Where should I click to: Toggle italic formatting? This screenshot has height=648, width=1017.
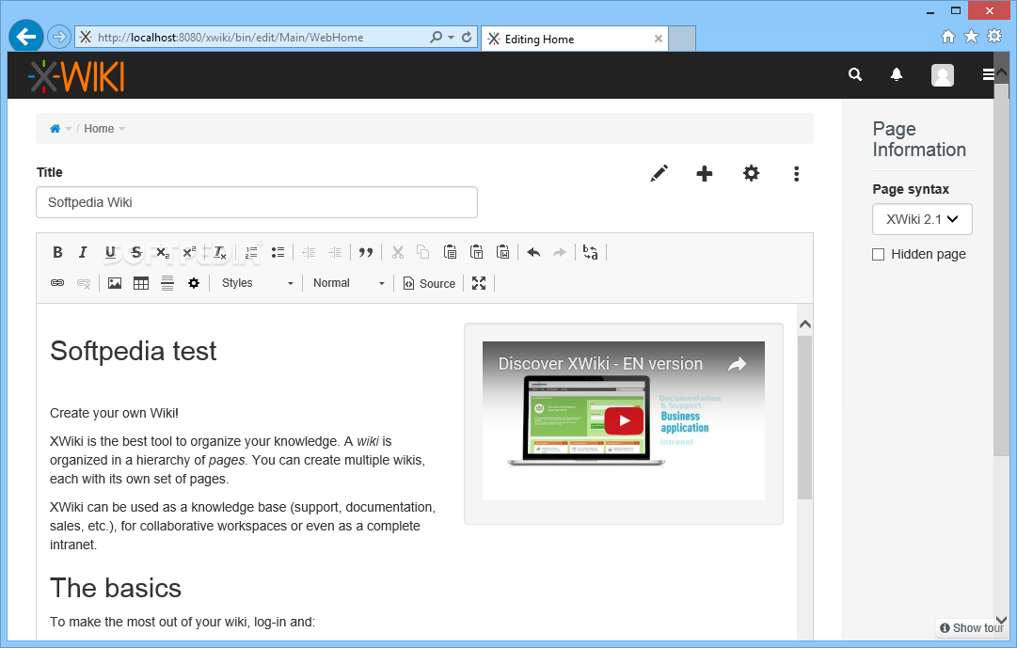pyautogui.click(x=83, y=252)
